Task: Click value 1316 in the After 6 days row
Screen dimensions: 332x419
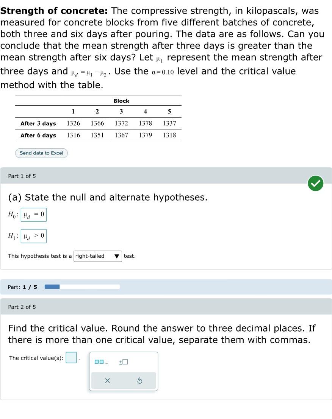Action: [x=73, y=136]
